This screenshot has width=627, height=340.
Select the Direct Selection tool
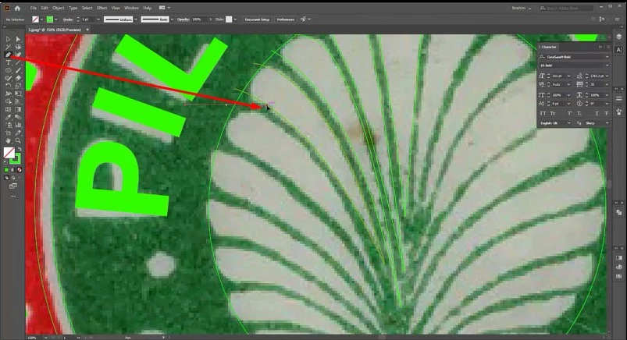point(18,39)
